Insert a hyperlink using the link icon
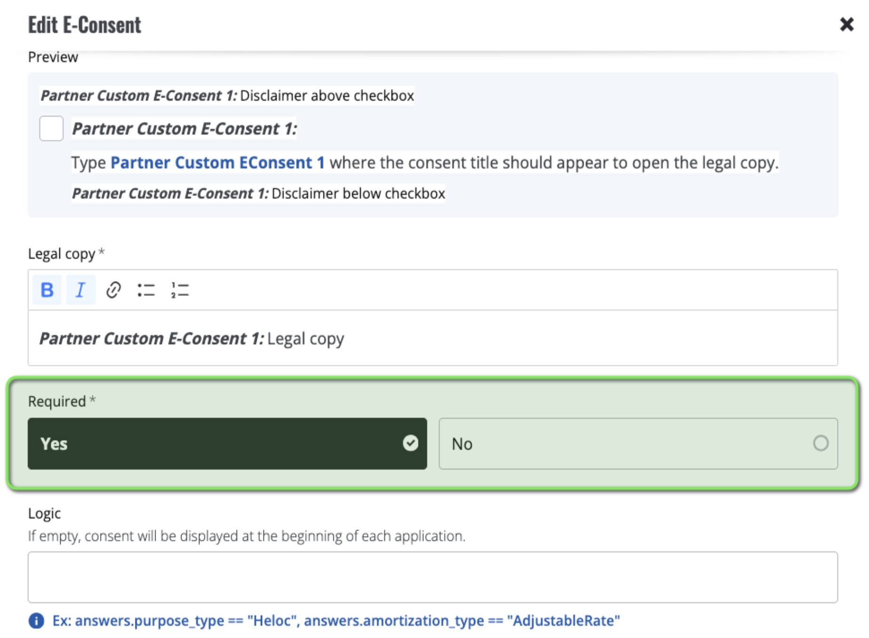 pos(113,290)
